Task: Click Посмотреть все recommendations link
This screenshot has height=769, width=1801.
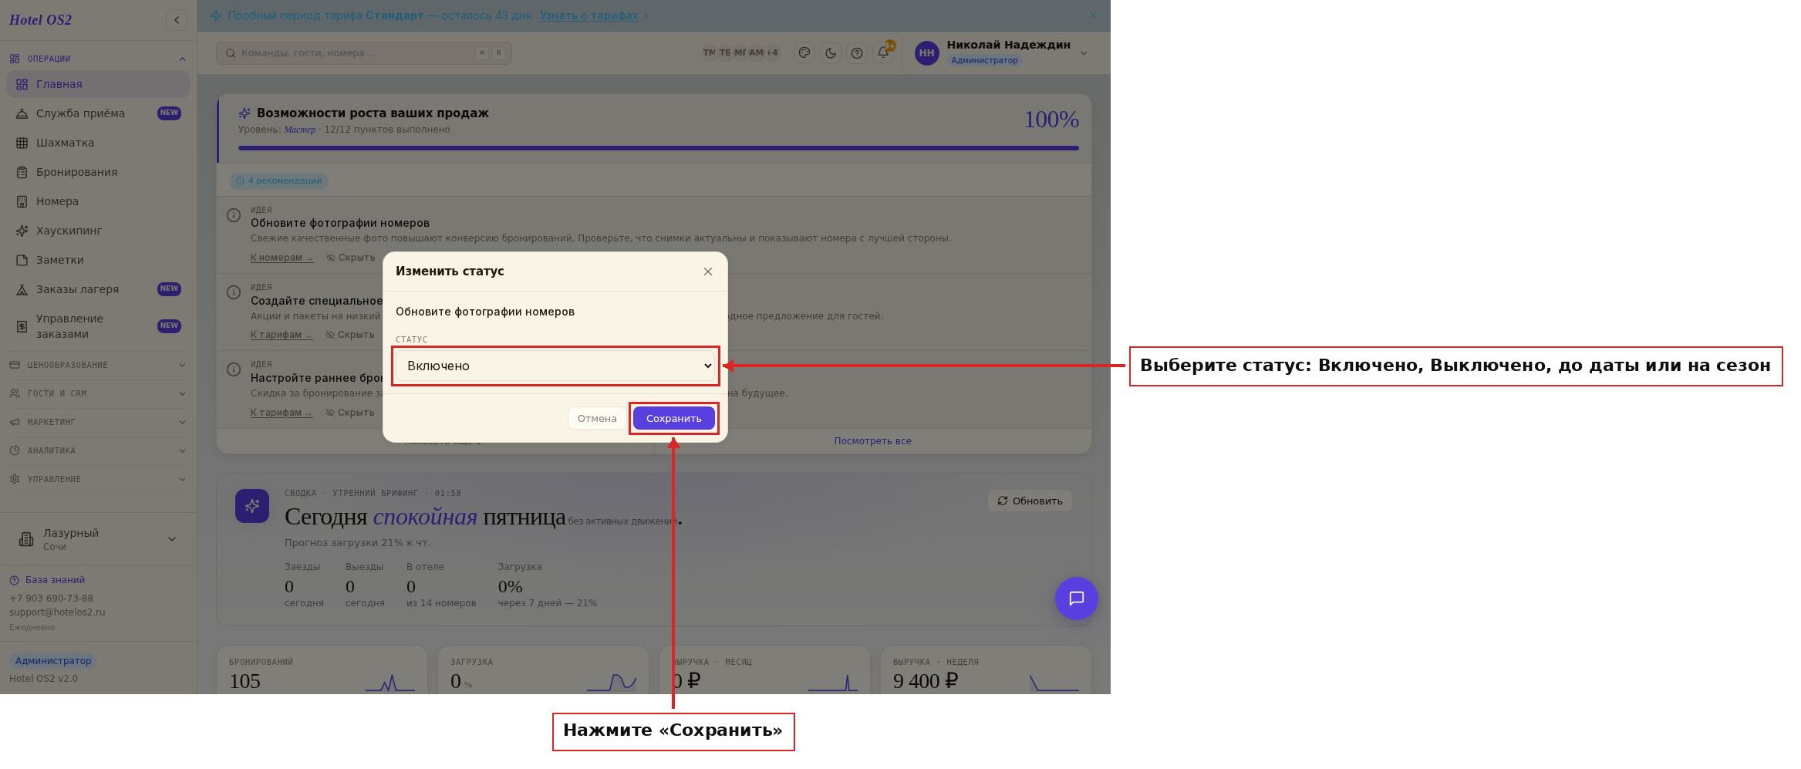Action: click(x=872, y=441)
